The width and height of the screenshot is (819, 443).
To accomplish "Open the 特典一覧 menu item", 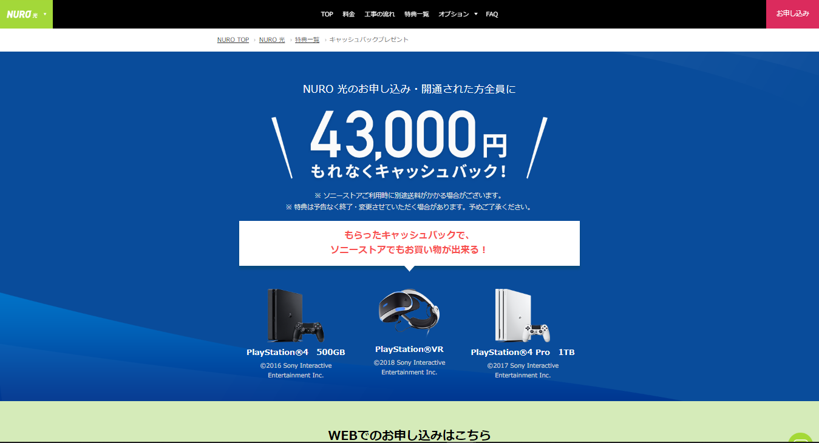I will [416, 14].
